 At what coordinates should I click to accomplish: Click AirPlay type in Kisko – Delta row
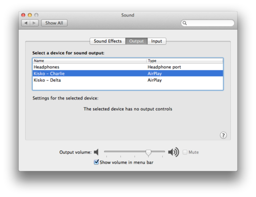coord(155,80)
